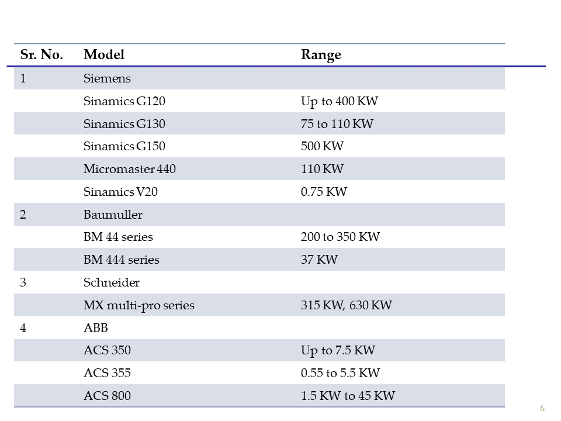This screenshot has height=421, width=561.
Task: Click the 'Sr. No.' column header
Action: (x=41, y=55)
